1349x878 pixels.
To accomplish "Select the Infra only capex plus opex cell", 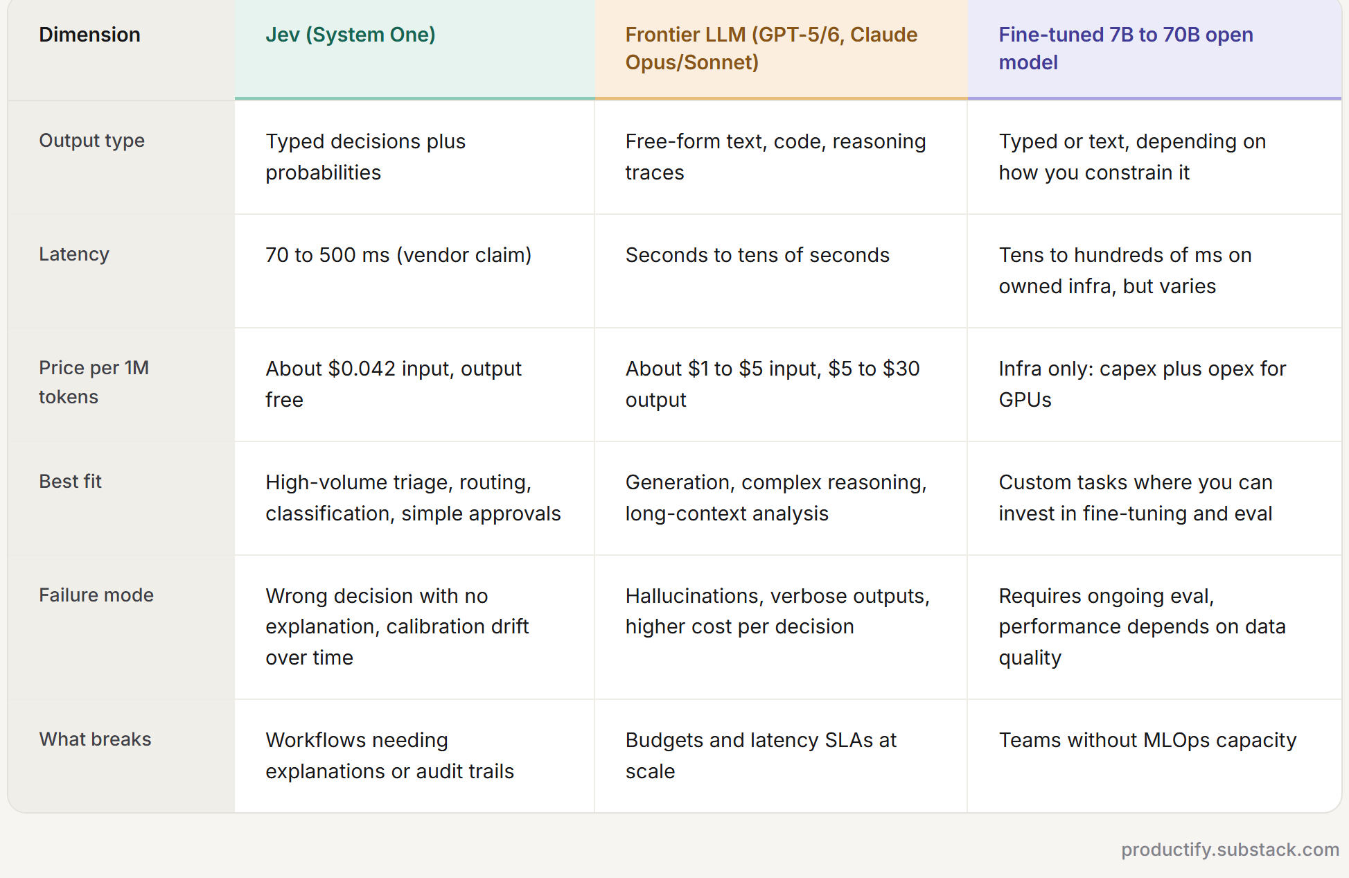I will [1142, 384].
